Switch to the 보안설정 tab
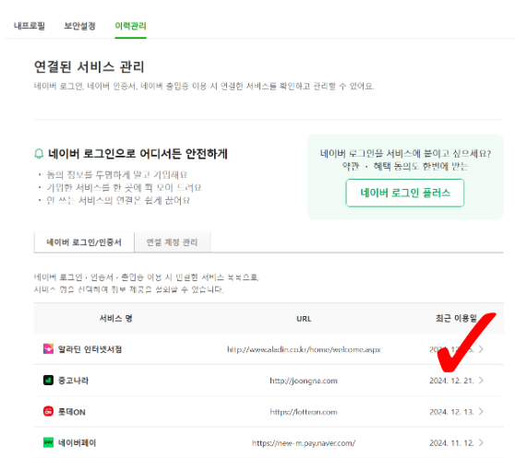 coord(79,26)
